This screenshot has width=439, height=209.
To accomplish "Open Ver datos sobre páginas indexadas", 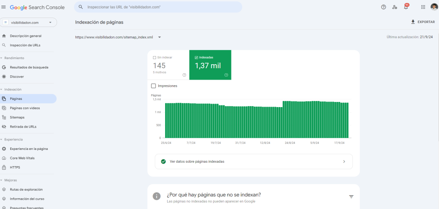I will tap(253, 161).
